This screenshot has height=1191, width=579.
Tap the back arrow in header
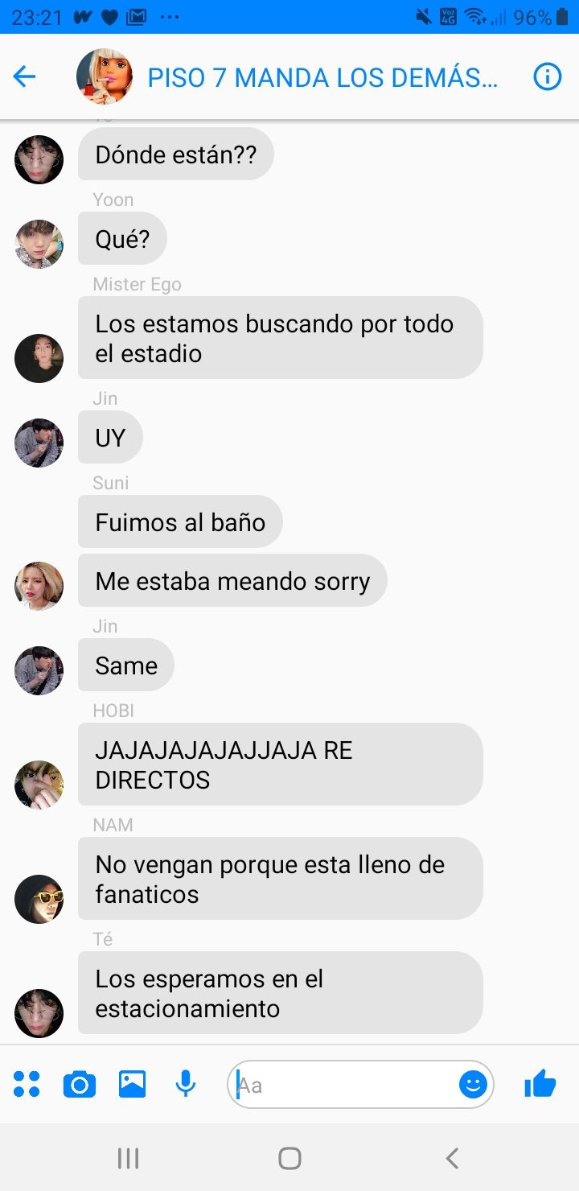click(x=25, y=76)
